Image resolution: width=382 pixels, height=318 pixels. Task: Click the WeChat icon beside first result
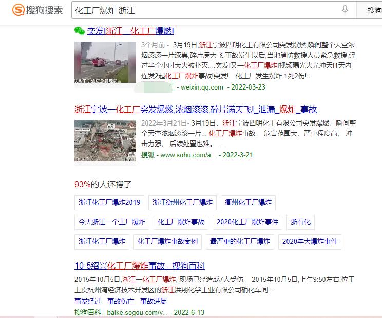[80, 31]
